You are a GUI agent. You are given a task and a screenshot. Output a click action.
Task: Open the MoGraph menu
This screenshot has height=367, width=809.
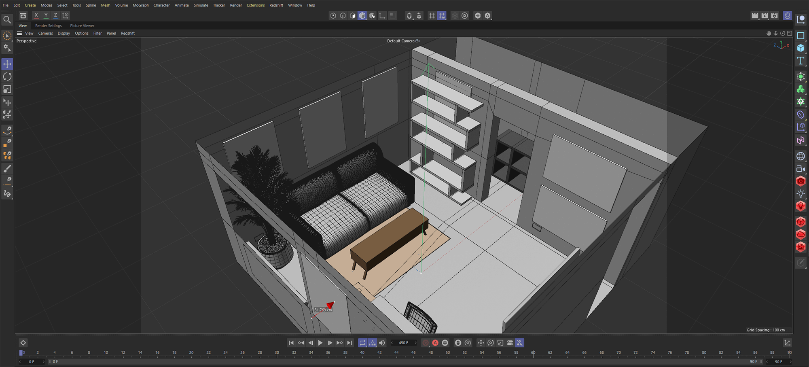141,5
